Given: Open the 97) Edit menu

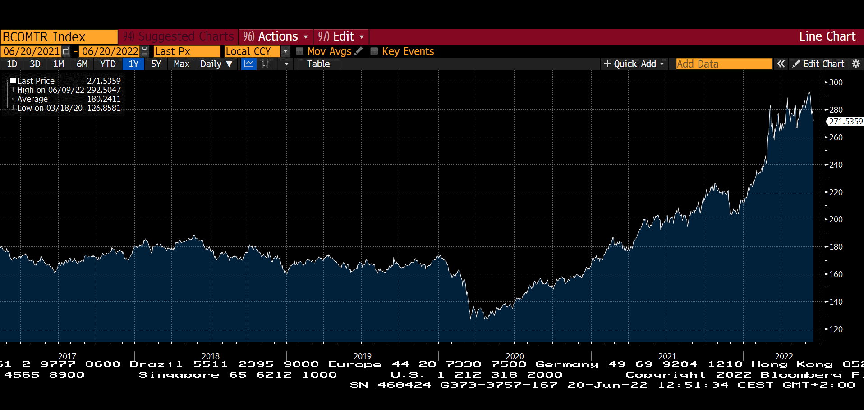Looking at the screenshot, I should [340, 36].
